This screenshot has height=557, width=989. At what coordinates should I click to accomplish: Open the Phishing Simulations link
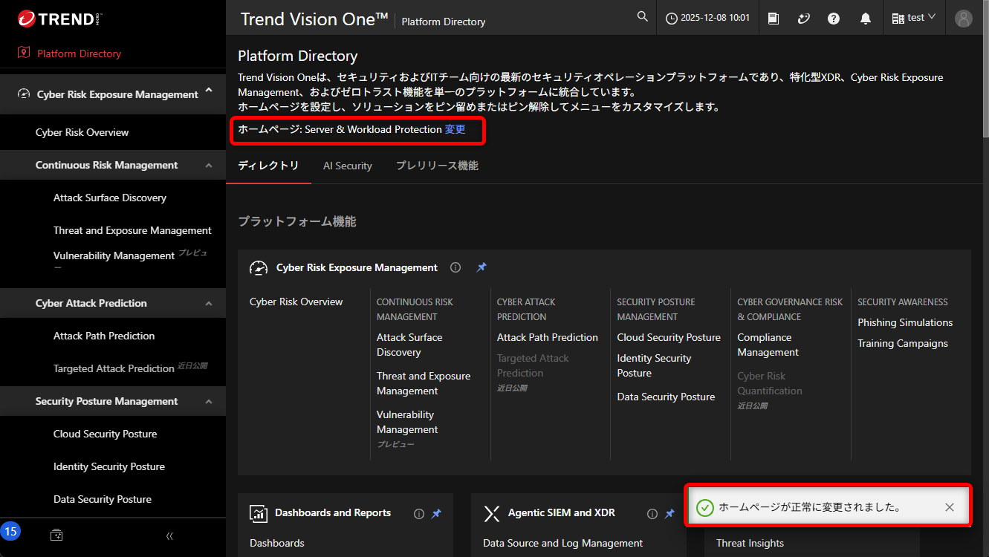tap(904, 322)
